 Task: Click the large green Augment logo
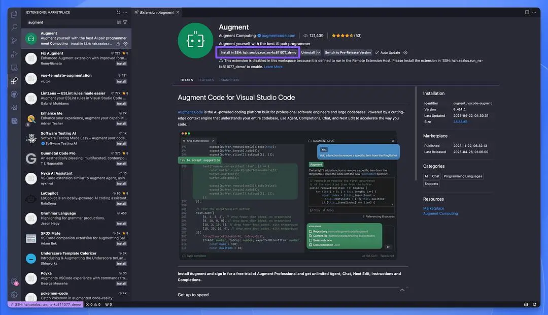pyautogui.click(x=195, y=41)
